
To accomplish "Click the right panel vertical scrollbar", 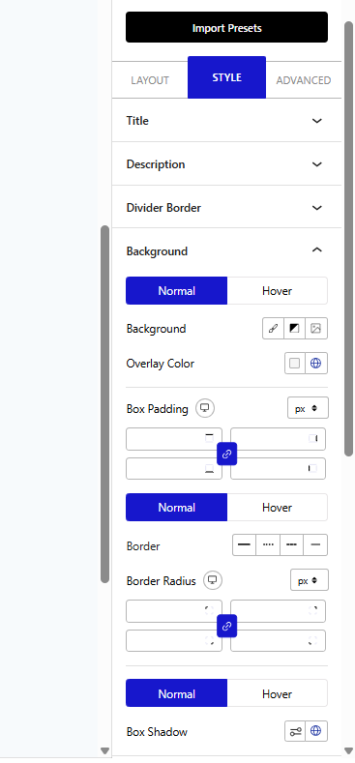I will 348,239.
